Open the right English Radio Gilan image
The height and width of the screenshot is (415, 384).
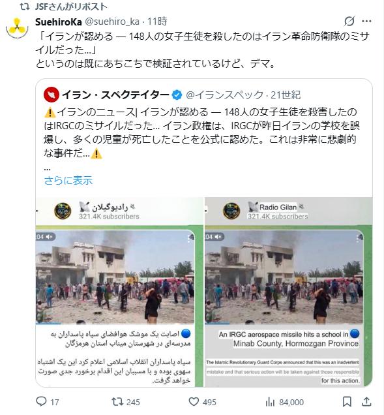(x=289, y=292)
